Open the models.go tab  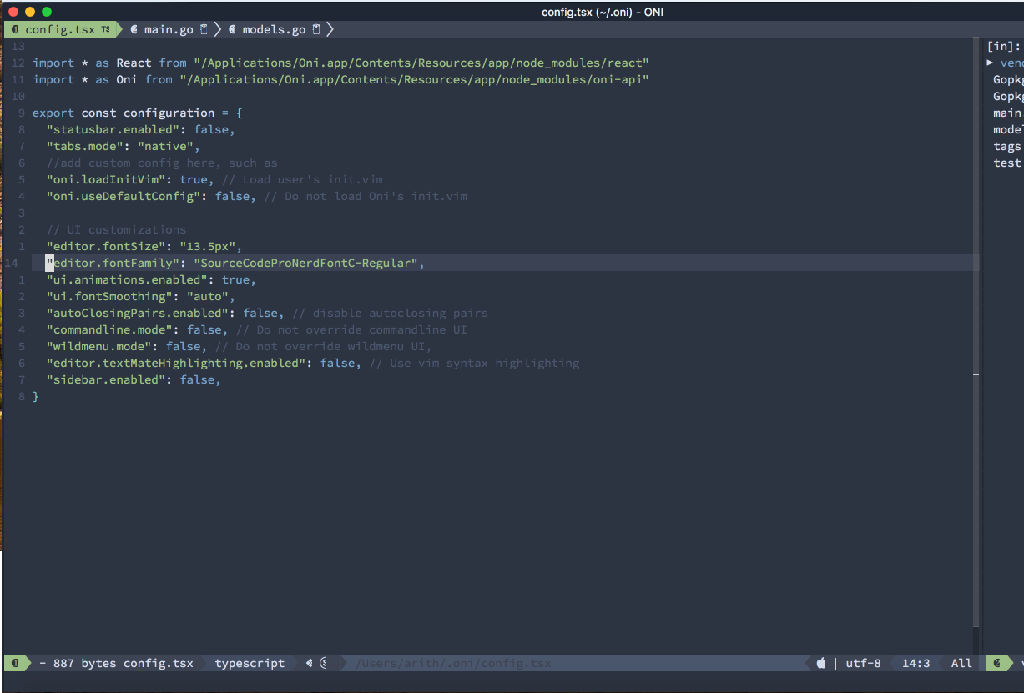(x=275, y=29)
